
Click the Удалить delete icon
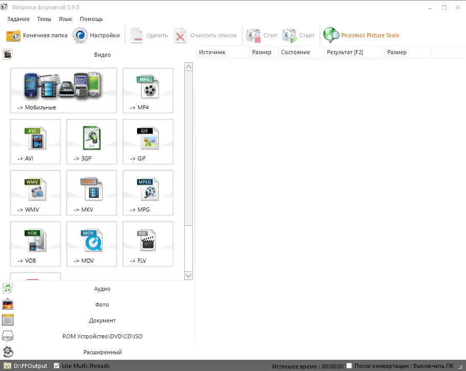137,36
